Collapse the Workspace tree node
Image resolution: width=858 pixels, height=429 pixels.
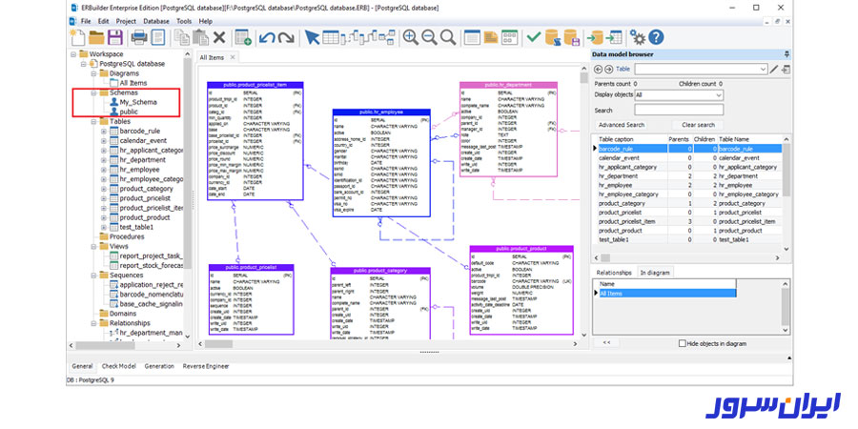pos(73,54)
